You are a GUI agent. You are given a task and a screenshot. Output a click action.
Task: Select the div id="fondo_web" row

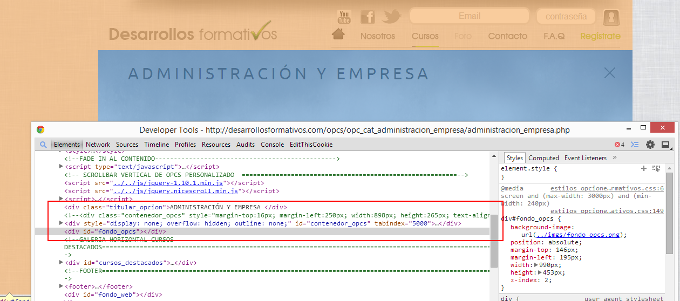click(x=262, y=295)
